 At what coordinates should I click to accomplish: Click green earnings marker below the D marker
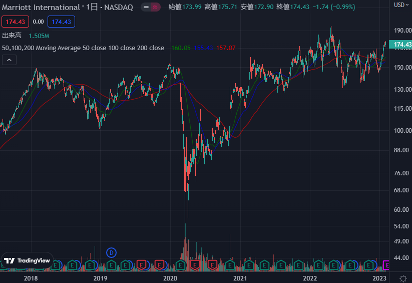point(111,265)
